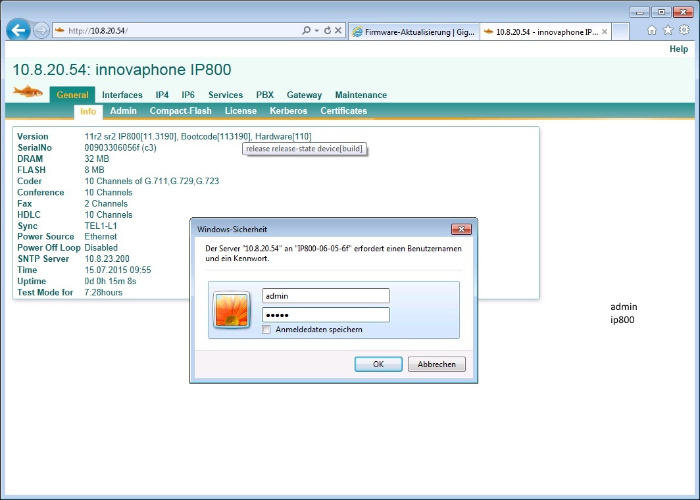
Task: Refresh the page with reload icon
Action: (x=327, y=30)
